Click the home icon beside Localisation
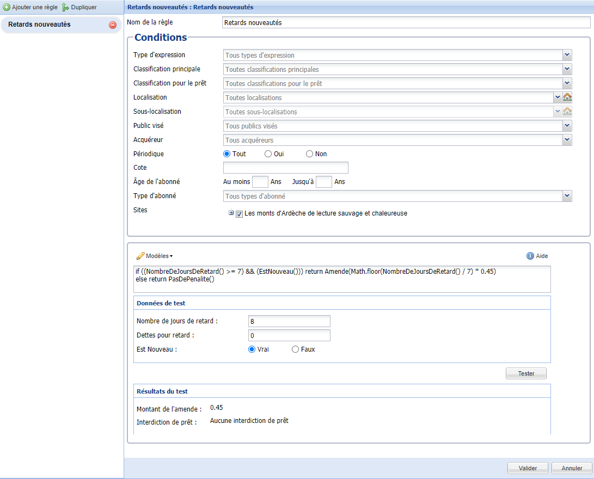 [x=567, y=97]
